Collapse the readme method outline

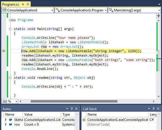pos(10,78)
